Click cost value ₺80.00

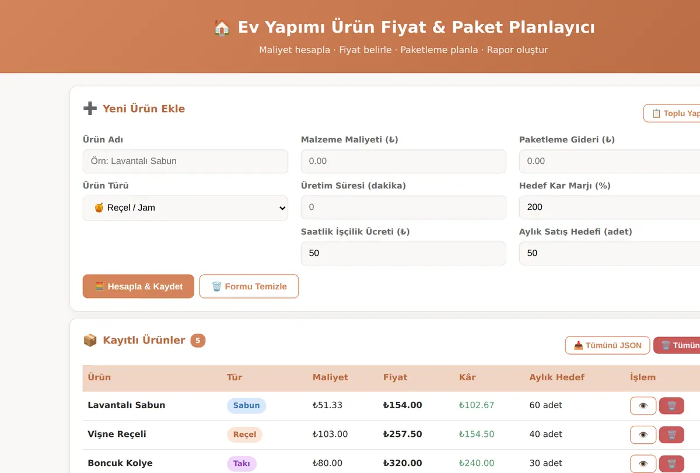pyautogui.click(x=327, y=464)
